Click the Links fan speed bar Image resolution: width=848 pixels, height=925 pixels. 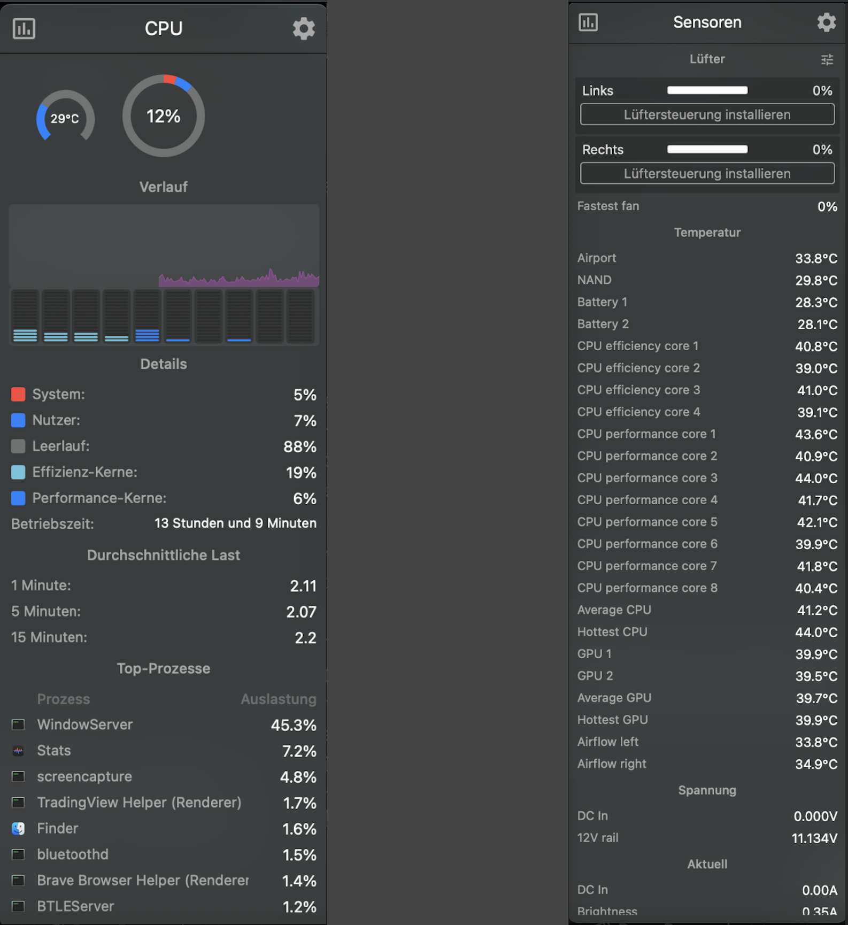pyautogui.click(x=707, y=90)
